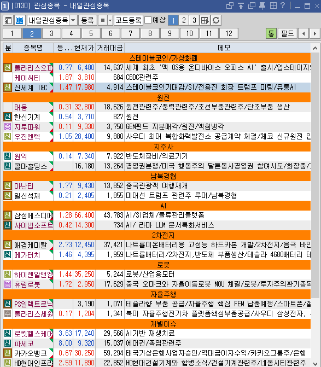This screenshot has height=367, width=321.
Task: Click the 등록 button
Action: [87, 20]
